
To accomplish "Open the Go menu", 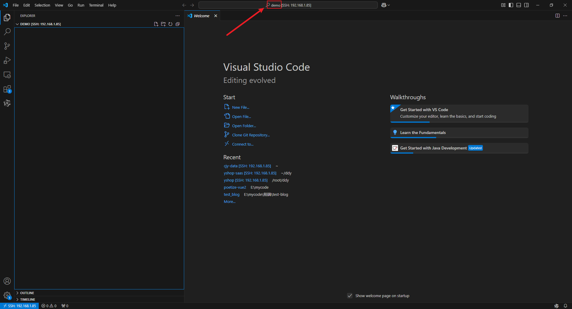I will [70, 5].
